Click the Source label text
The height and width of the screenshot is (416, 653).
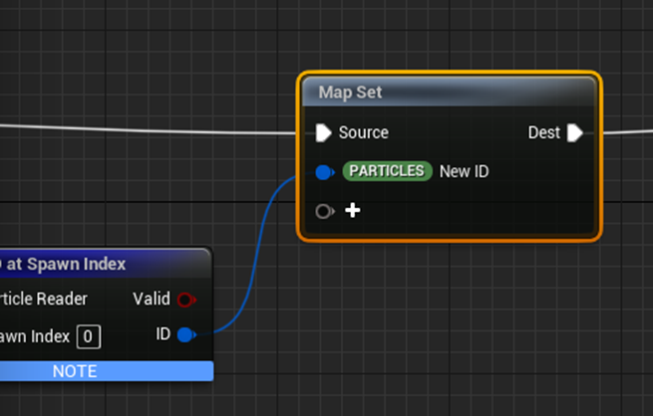click(364, 133)
